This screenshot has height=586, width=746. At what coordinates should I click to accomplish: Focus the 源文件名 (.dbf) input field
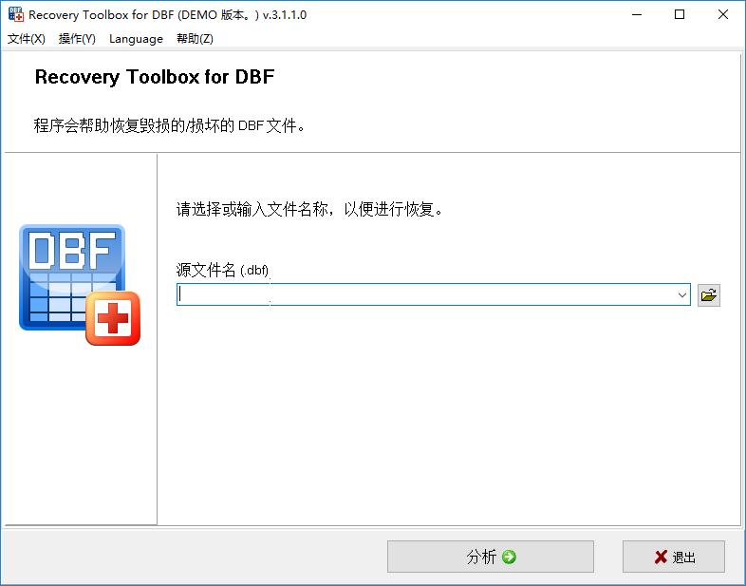(x=426, y=294)
